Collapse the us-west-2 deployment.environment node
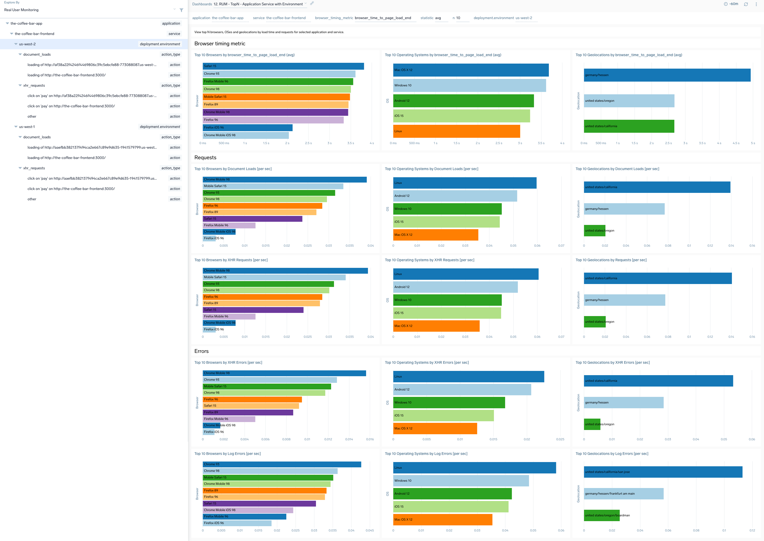Image resolution: width=764 pixels, height=541 pixels. (x=16, y=44)
